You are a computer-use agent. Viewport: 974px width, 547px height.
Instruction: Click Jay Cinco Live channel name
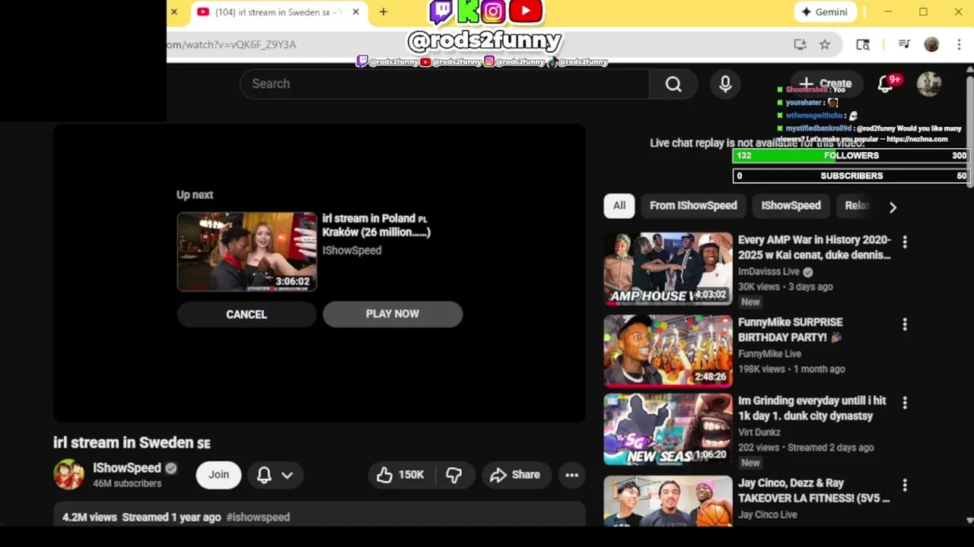768,515
